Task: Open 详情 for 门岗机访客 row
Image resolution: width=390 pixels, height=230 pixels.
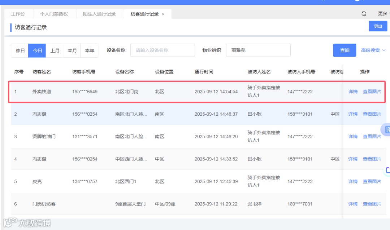Action: click(353, 204)
